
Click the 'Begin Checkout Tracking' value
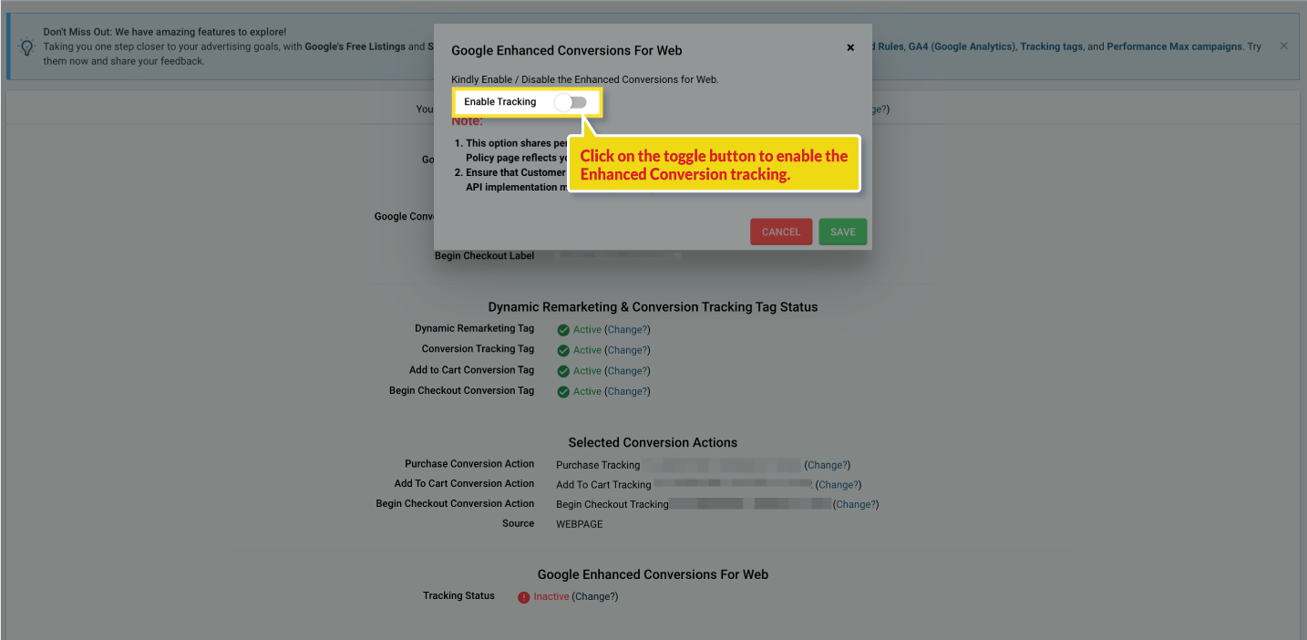tap(612, 504)
